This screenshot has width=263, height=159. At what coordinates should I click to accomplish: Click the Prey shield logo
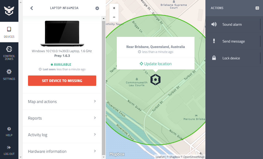pyautogui.click(x=9, y=11)
